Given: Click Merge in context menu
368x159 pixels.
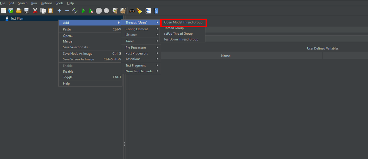Looking at the screenshot, I should (x=90, y=41).
